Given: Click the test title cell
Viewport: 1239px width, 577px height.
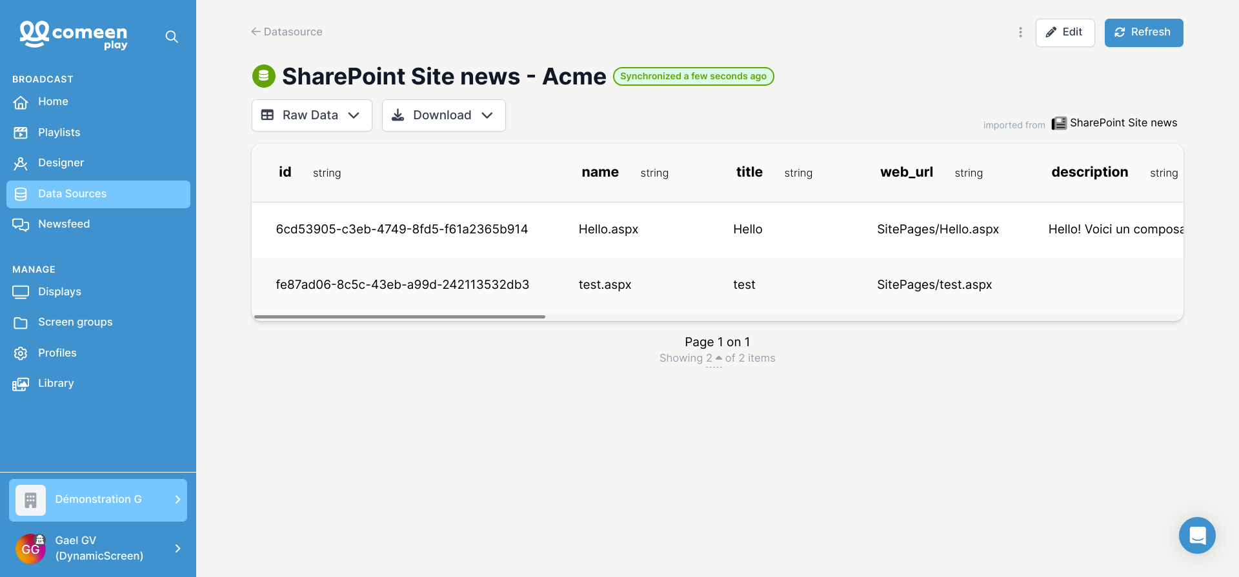Looking at the screenshot, I should (x=744, y=285).
